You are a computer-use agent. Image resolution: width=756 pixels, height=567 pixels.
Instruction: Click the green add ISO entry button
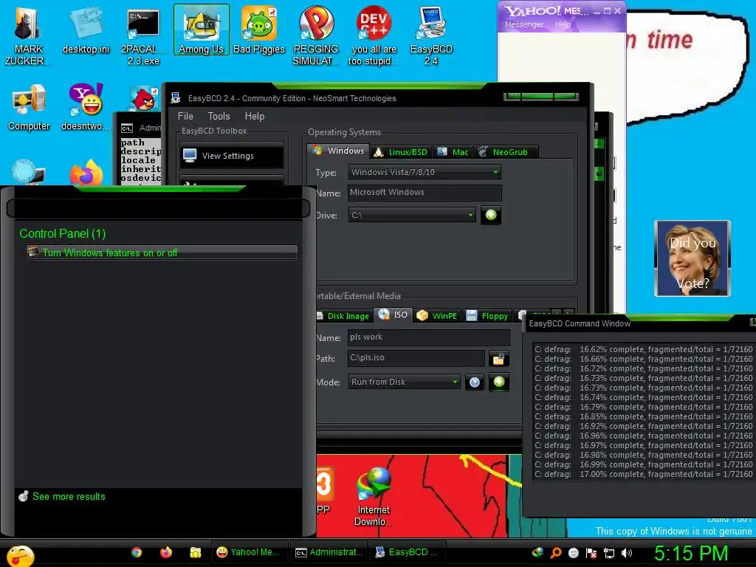pyautogui.click(x=499, y=382)
